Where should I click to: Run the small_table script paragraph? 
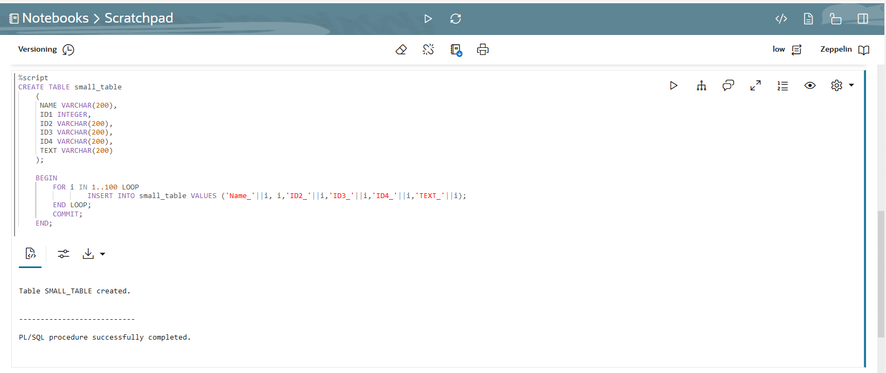pos(674,86)
